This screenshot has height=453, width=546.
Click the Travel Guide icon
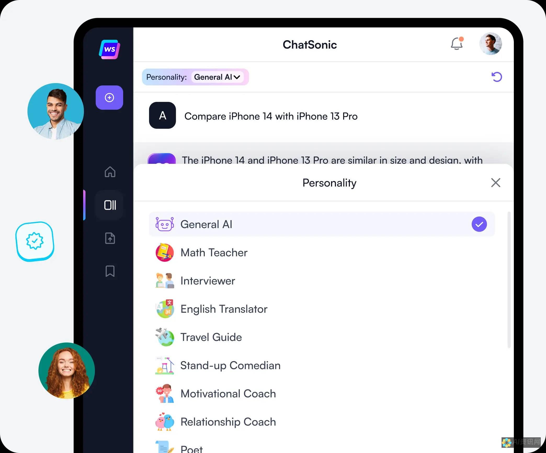[165, 337]
